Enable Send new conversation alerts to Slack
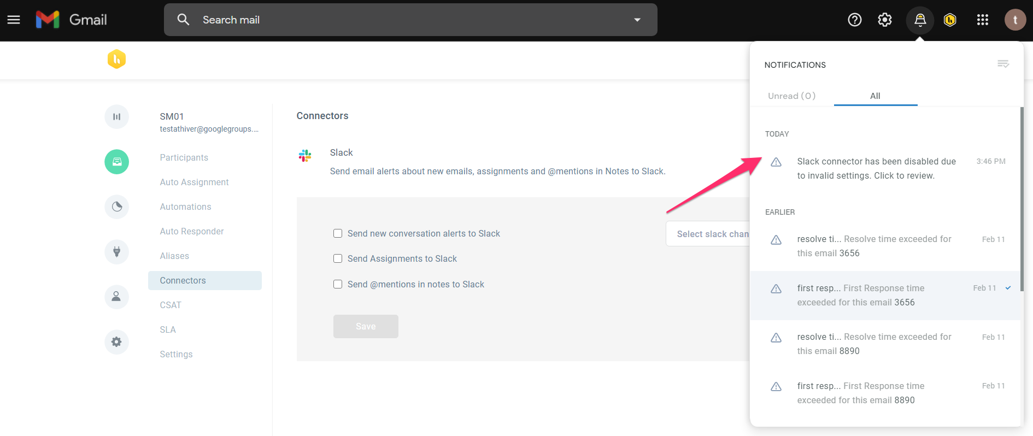This screenshot has height=436, width=1033. pos(338,233)
